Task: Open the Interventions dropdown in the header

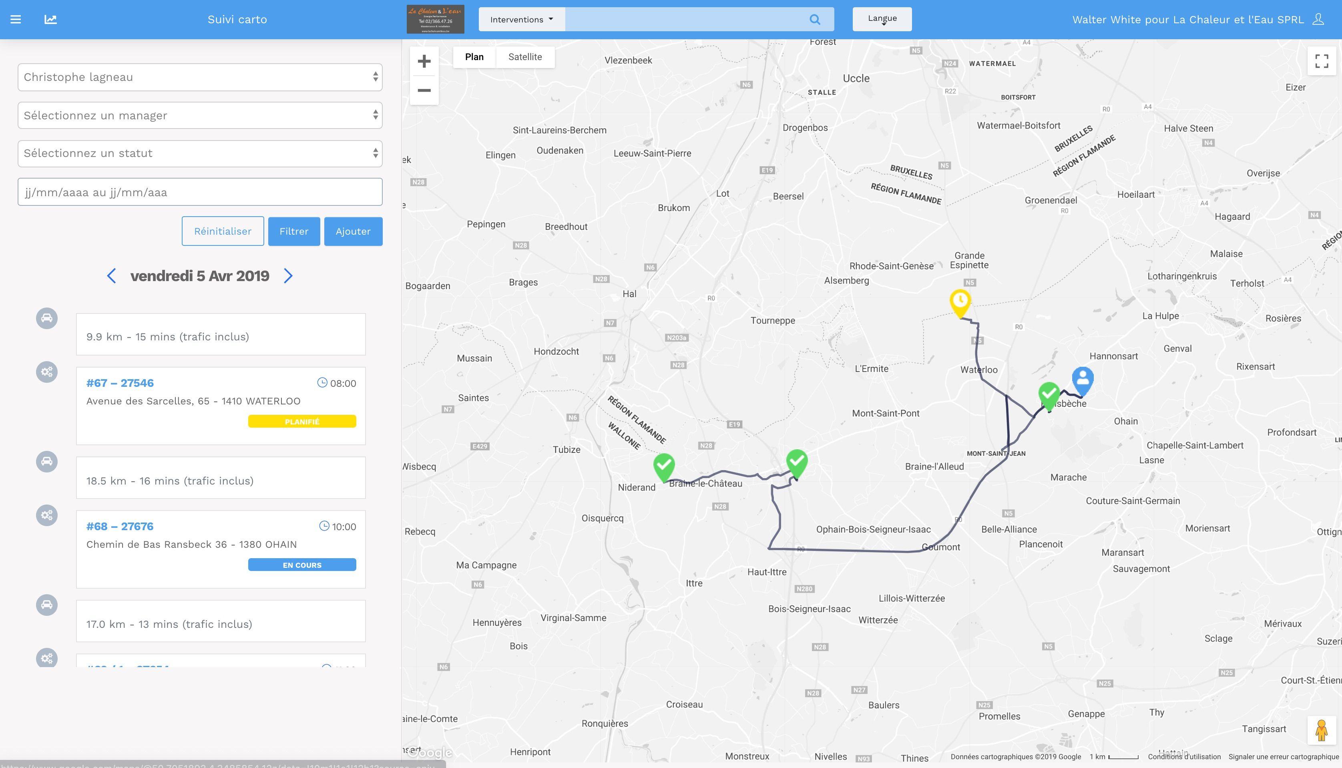Action: tap(521, 19)
